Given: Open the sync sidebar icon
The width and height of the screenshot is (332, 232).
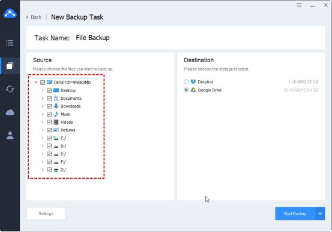Looking at the screenshot, I should 10,88.
